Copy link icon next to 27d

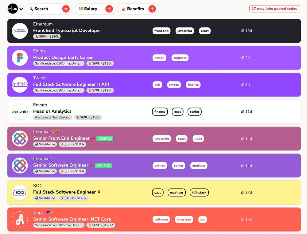(243, 193)
